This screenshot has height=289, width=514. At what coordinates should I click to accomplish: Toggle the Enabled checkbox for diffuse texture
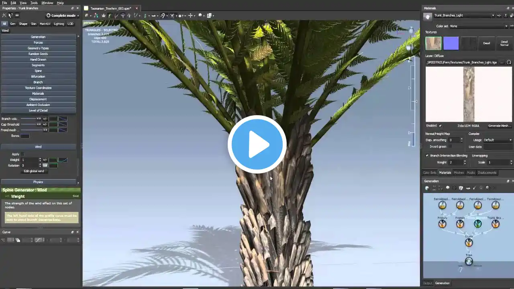[440, 126]
